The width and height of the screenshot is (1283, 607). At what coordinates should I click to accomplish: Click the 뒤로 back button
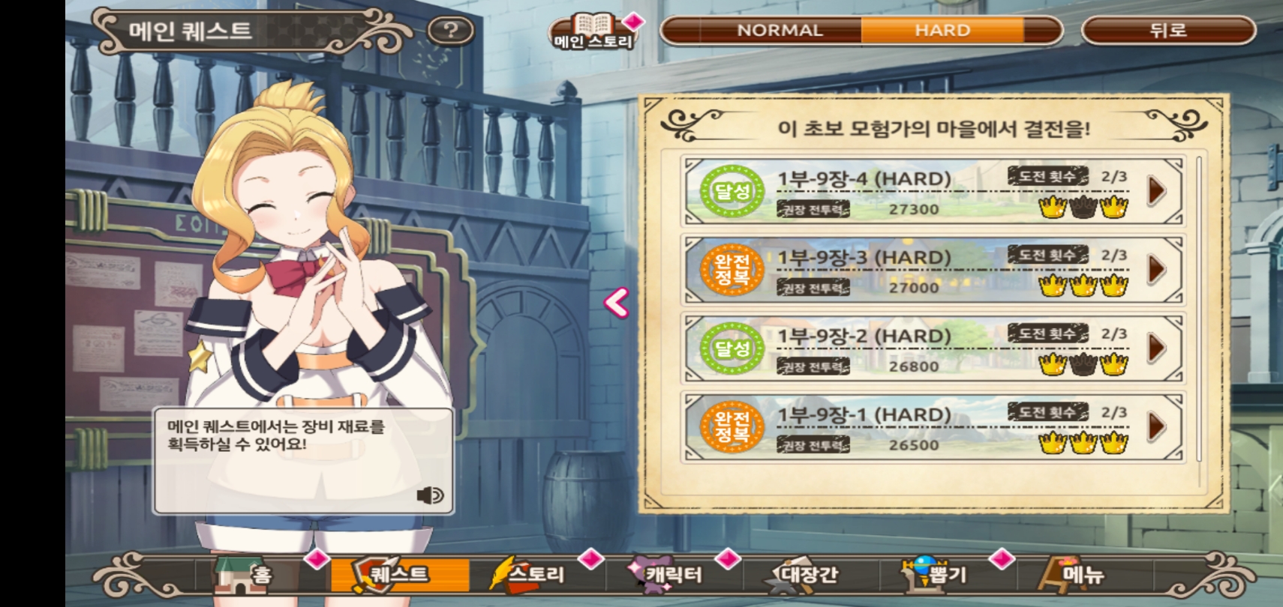[x=1168, y=31]
